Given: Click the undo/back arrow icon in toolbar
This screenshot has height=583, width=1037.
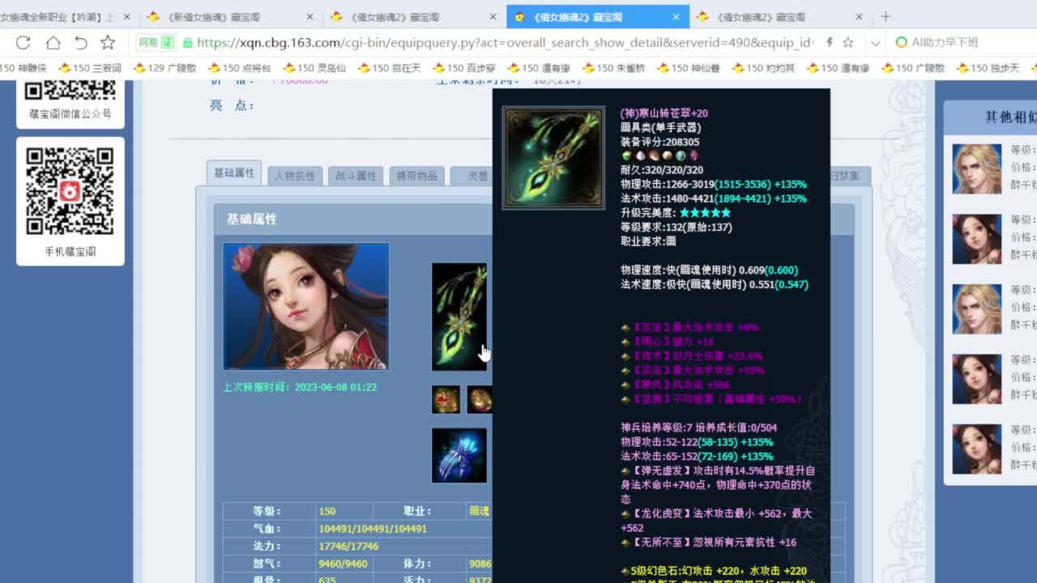Looking at the screenshot, I should (x=80, y=42).
